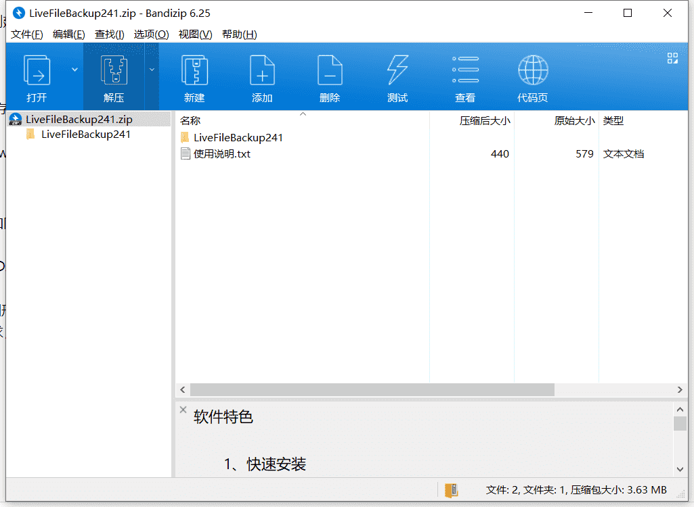Click the 测试 (Test archive) toolbar icon
This screenshot has width=694, height=507.
click(397, 70)
